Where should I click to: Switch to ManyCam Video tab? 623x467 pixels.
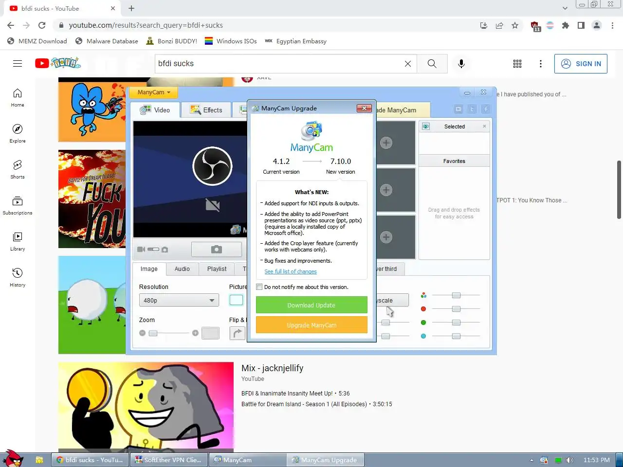click(x=155, y=110)
